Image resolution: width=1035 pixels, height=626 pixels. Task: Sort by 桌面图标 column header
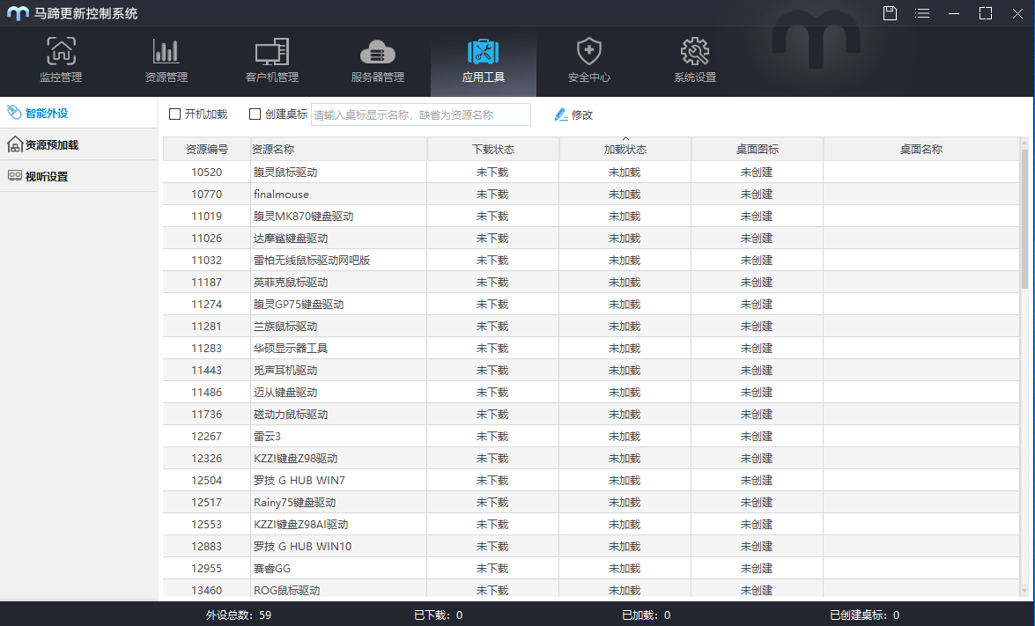[x=758, y=149]
